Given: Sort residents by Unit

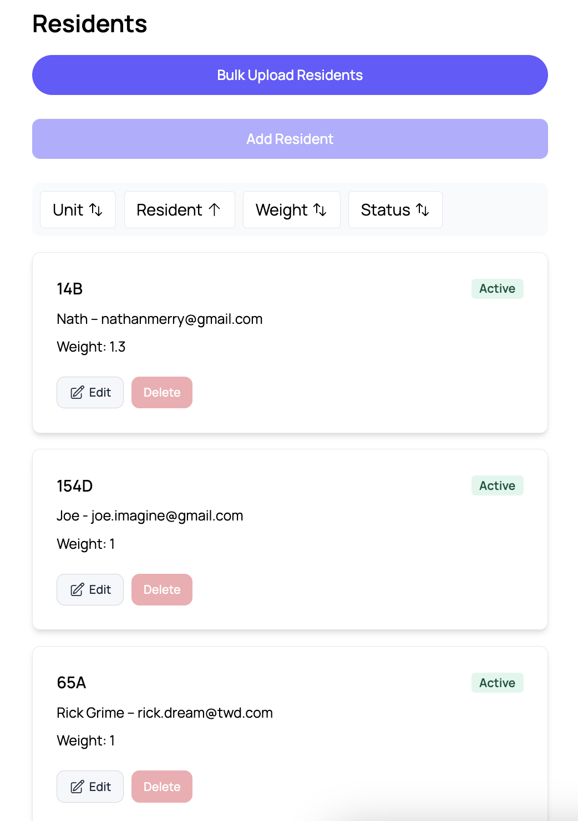Looking at the screenshot, I should pyautogui.click(x=78, y=210).
